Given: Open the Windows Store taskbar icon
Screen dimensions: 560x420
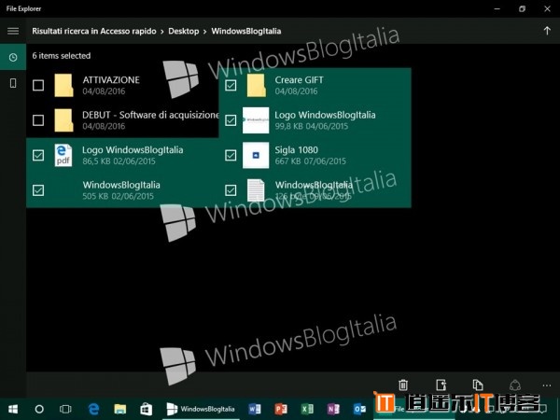Looking at the screenshot, I should point(147,409).
